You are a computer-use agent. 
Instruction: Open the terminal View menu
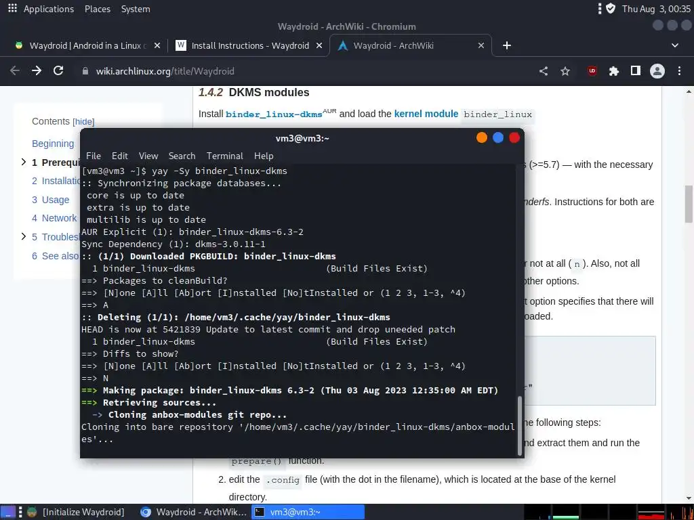[x=148, y=156]
